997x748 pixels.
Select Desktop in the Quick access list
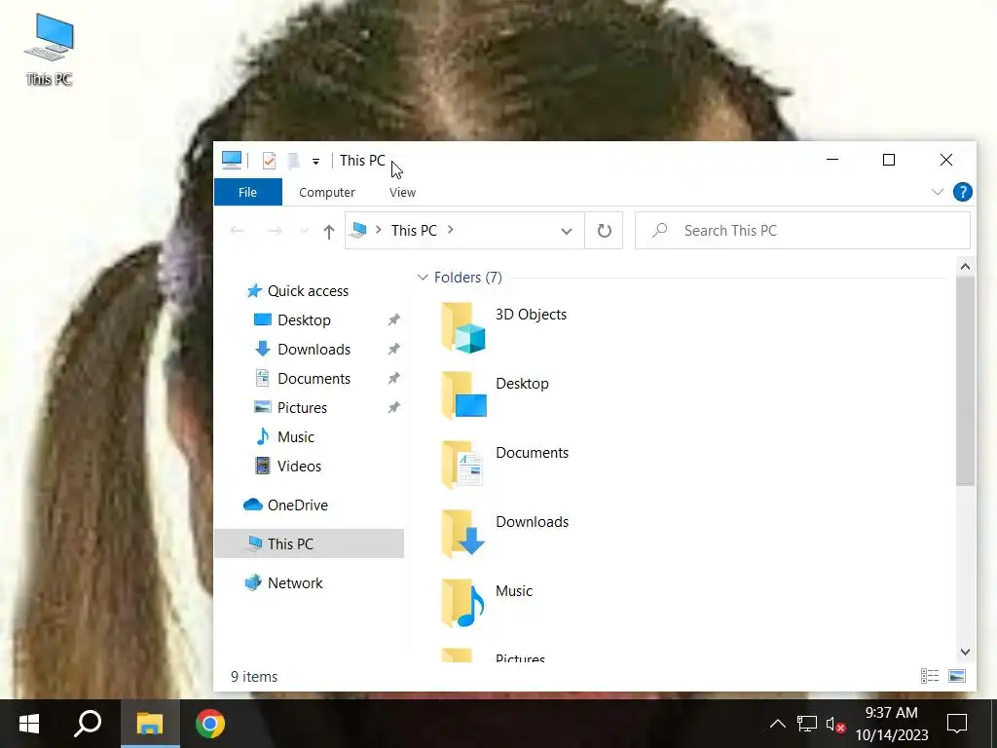point(304,319)
